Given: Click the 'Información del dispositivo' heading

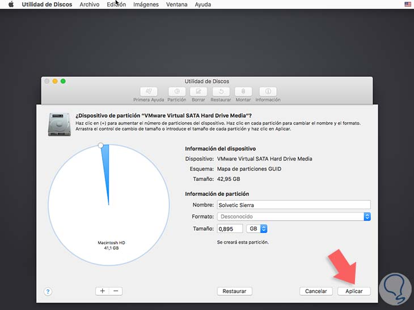Looking at the screenshot, I should point(220,149).
